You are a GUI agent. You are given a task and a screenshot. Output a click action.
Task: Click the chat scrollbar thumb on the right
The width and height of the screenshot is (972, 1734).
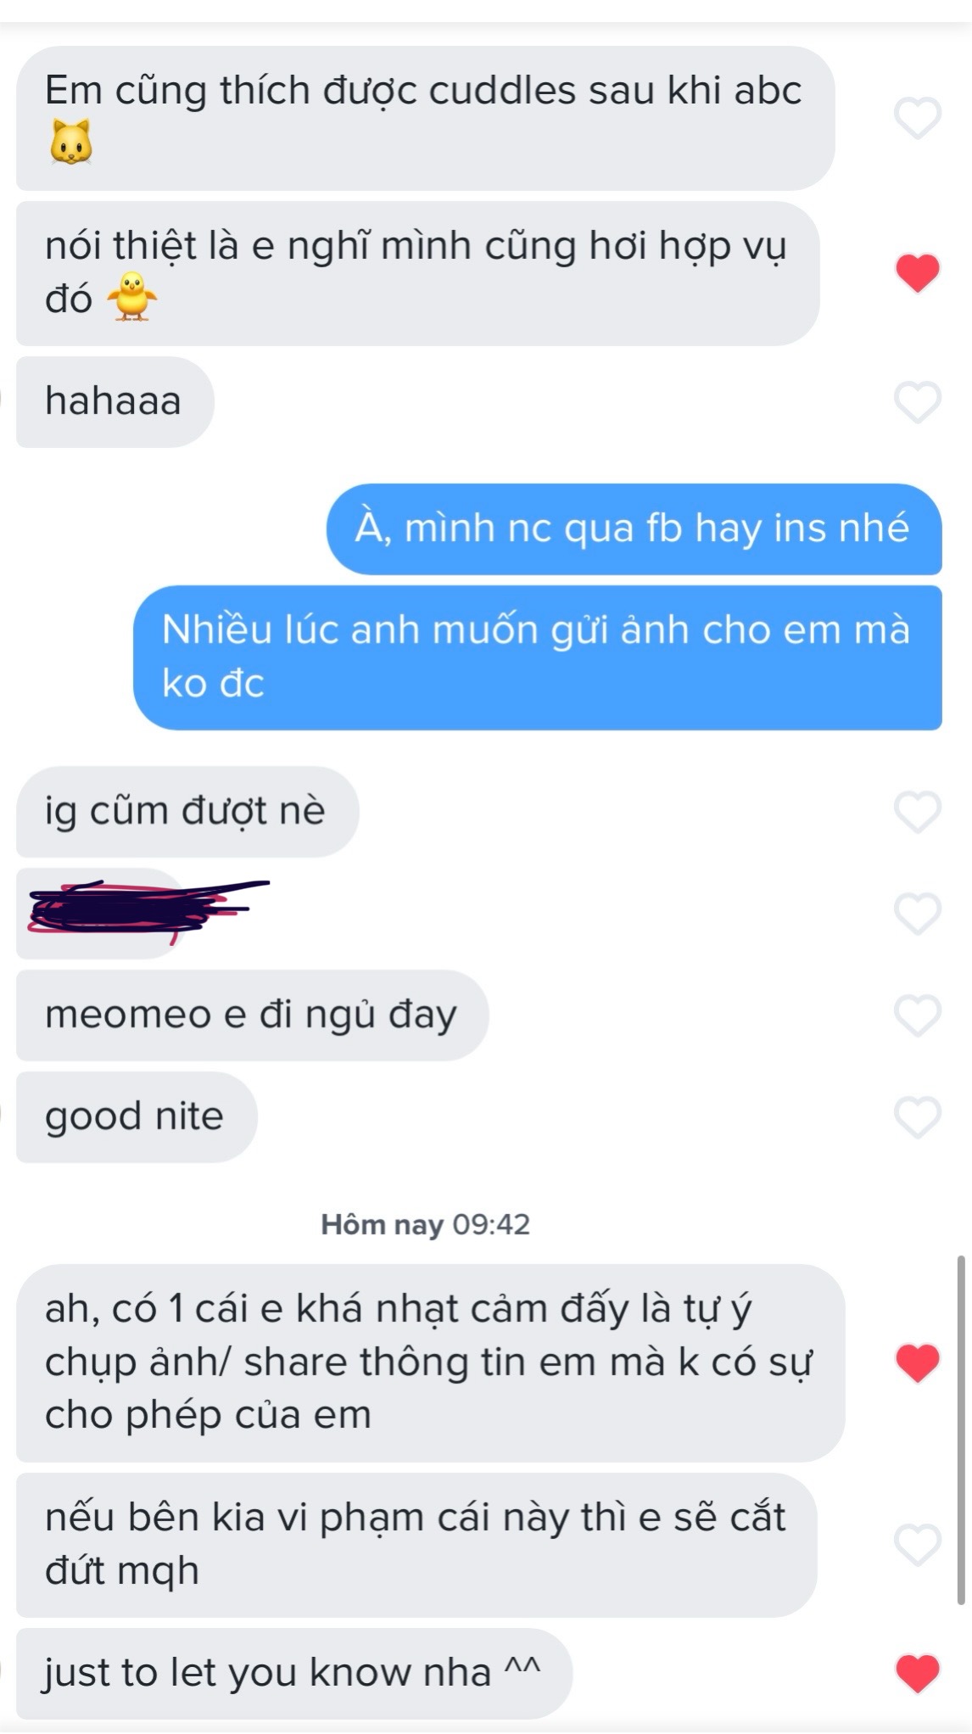(x=961, y=1430)
